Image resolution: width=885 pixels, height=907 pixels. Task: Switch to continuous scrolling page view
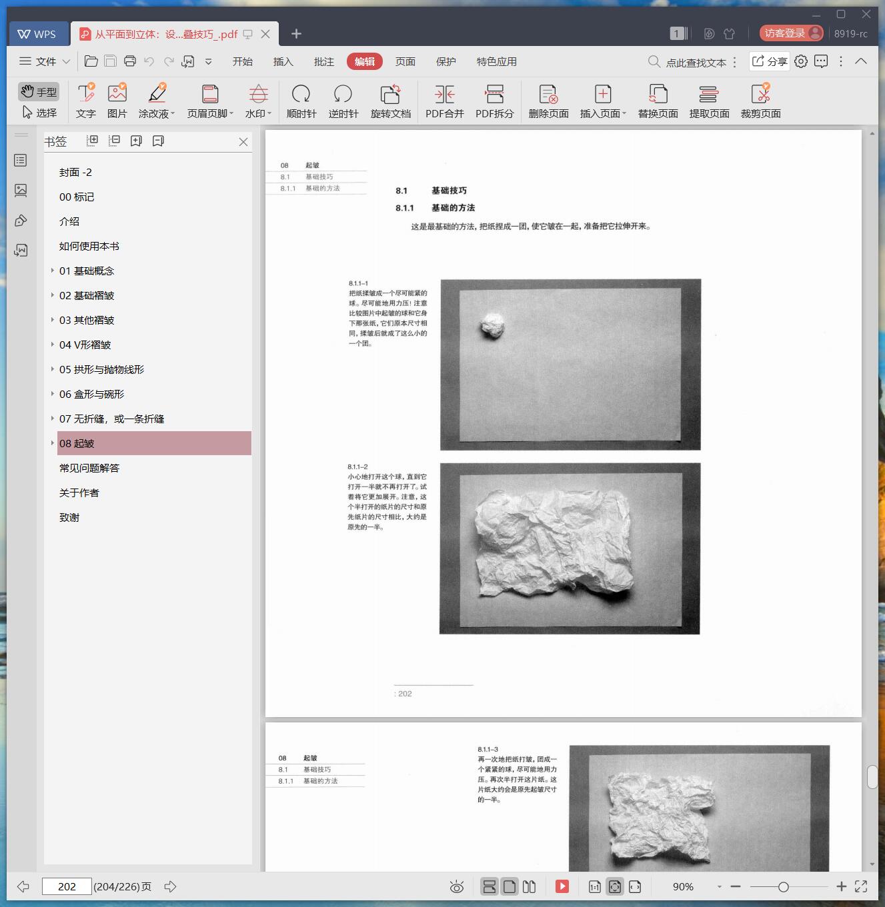[490, 886]
